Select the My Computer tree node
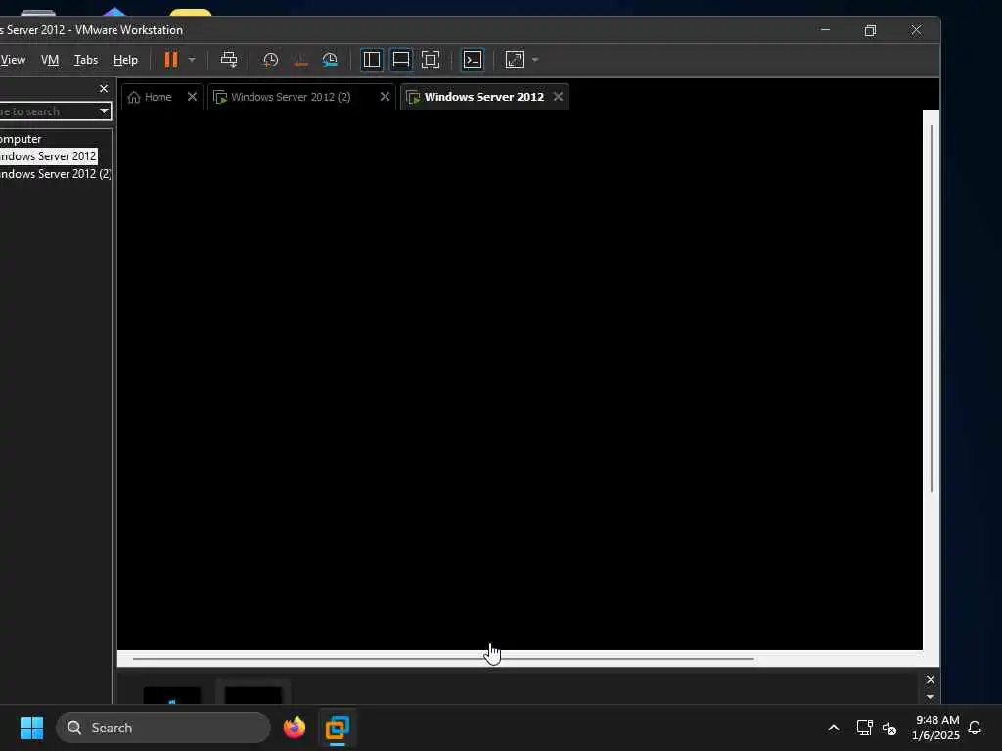 tap(21, 139)
